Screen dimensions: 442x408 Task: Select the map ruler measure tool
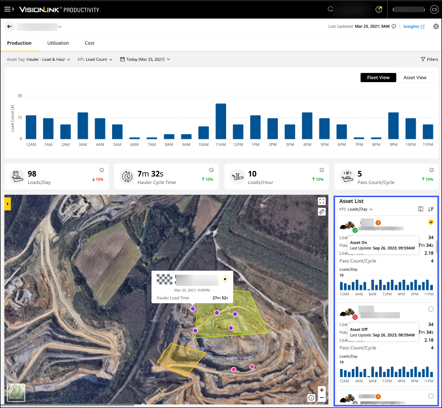[322, 212]
